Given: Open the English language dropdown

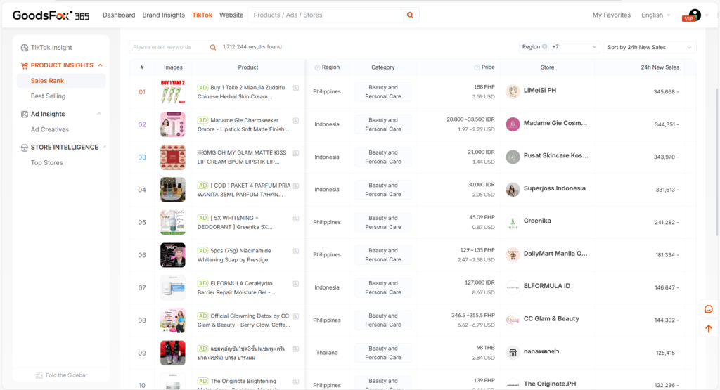Looking at the screenshot, I should coord(655,15).
